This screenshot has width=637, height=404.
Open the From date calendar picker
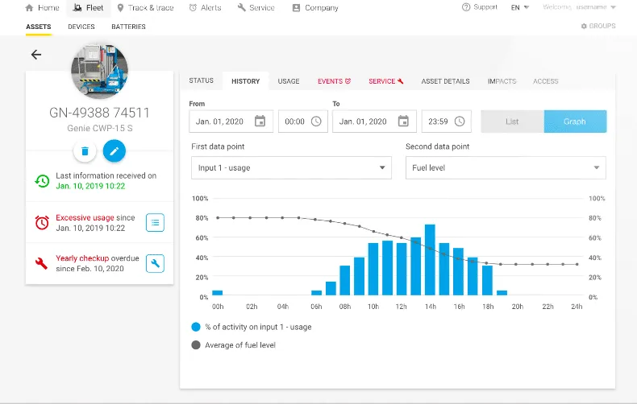(260, 122)
